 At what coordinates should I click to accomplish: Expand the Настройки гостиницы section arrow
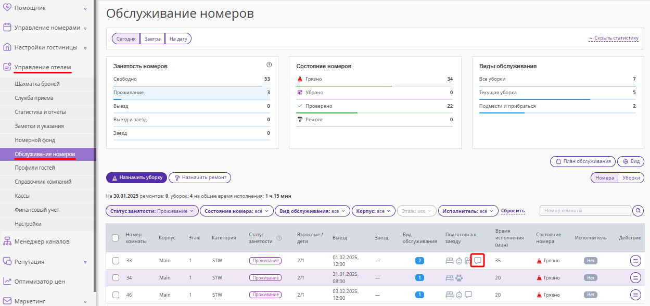[x=85, y=48]
